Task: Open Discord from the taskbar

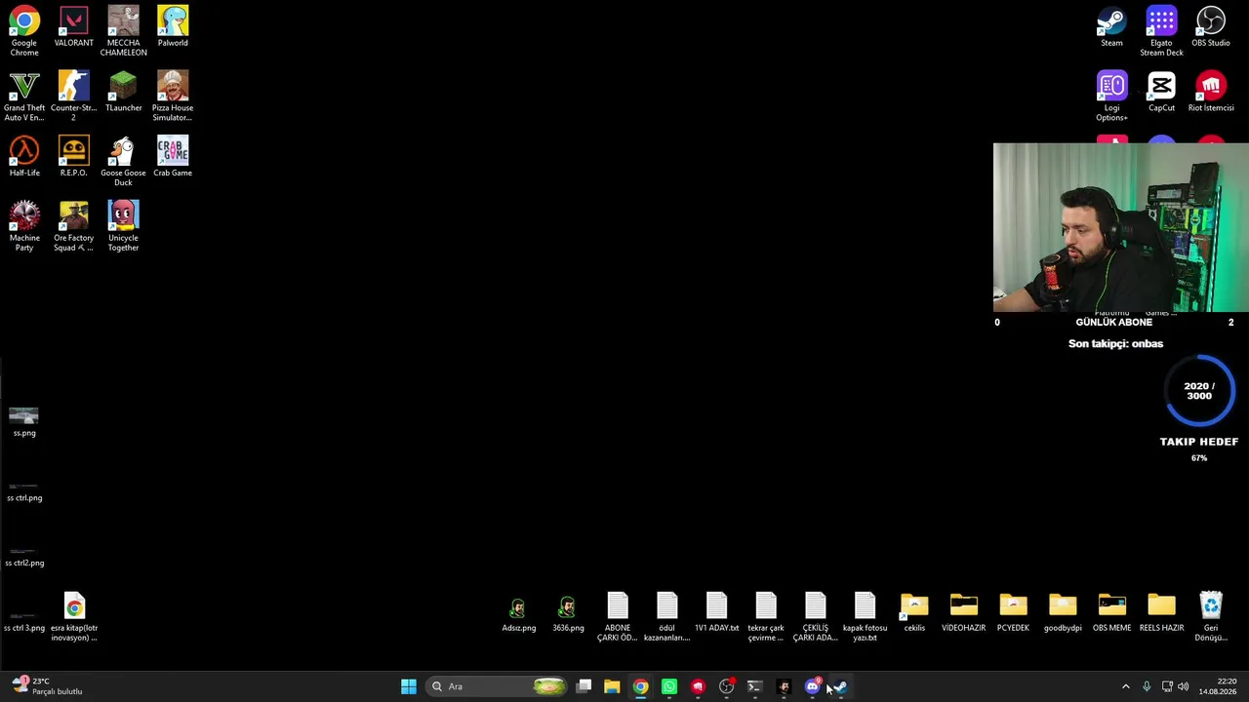Action: pos(812,686)
